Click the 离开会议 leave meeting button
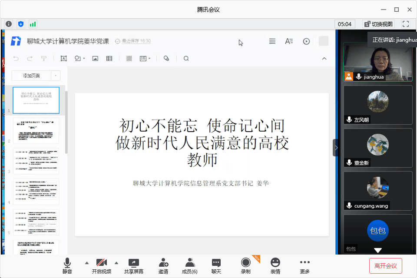Image resolution: width=417 pixels, height=278 pixels. tap(386, 265)
